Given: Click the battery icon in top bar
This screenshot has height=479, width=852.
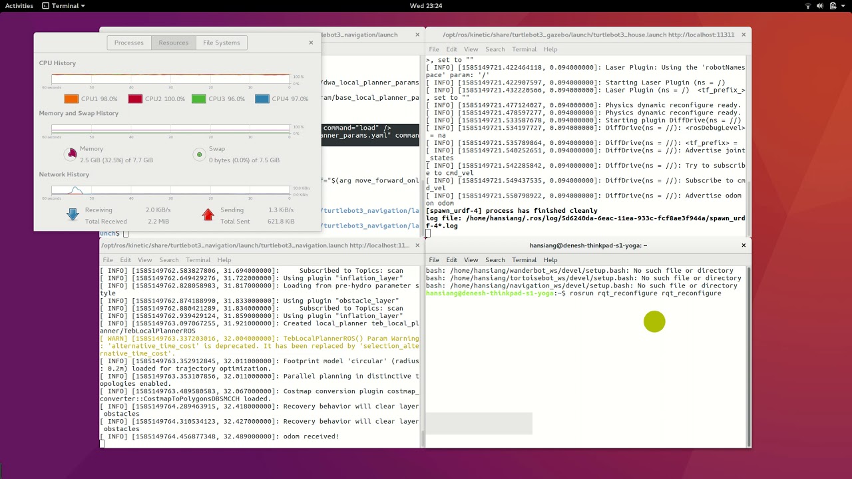Looking at the screenshot, I should [x=833, y=5].
